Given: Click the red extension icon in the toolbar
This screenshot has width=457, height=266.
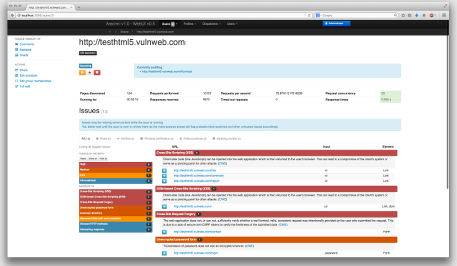Looking at the screenshot, I should tap(432, 16).
